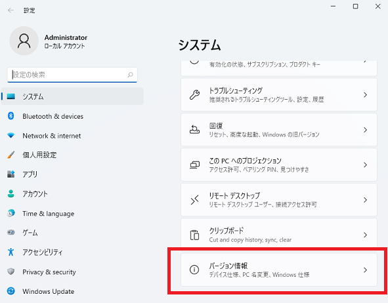Open リモート デスクトップ card

coord(279,199)
